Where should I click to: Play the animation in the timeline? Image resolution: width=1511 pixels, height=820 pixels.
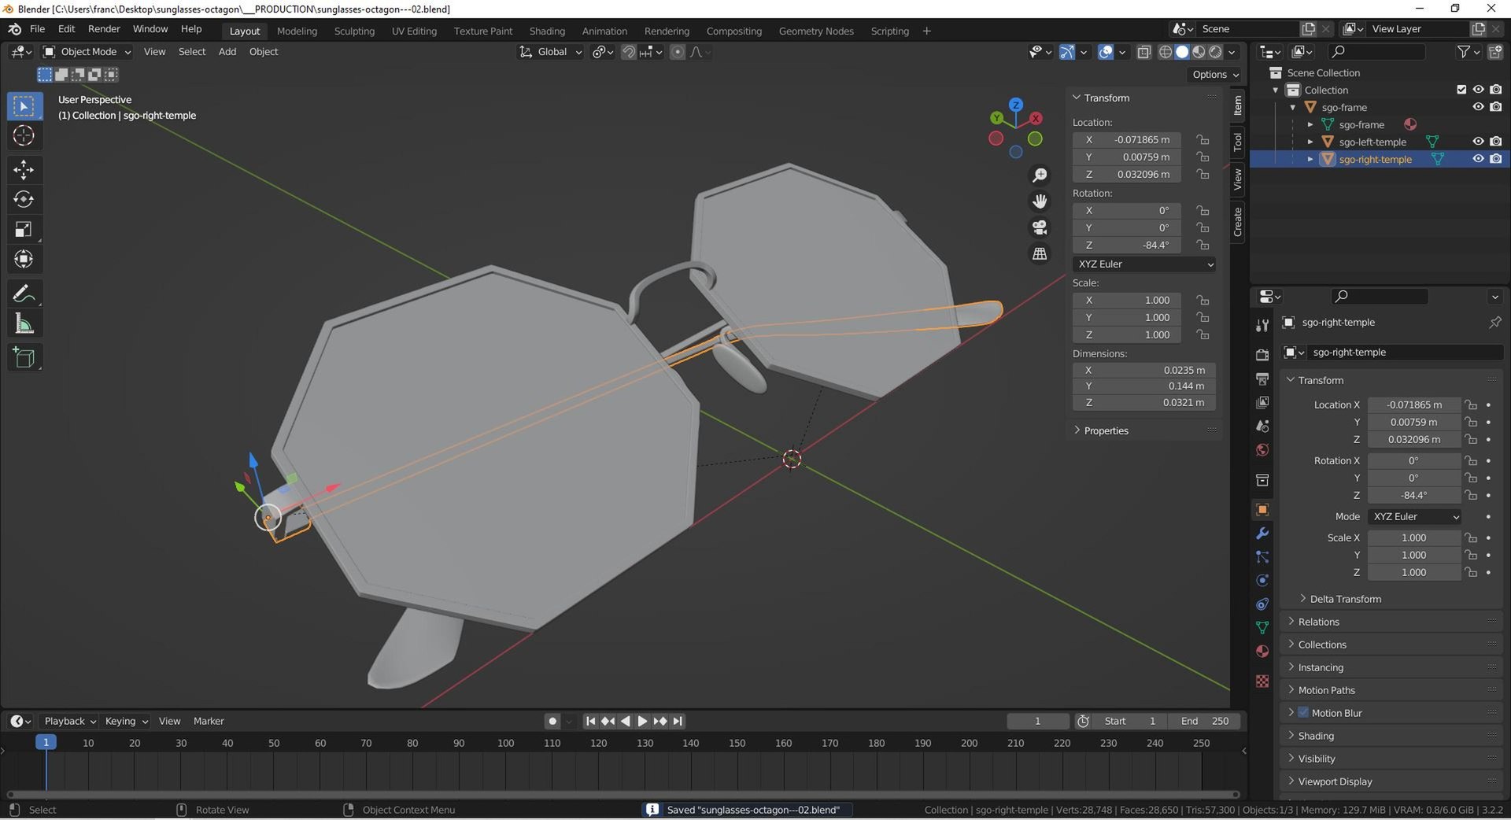click(642, 721)
